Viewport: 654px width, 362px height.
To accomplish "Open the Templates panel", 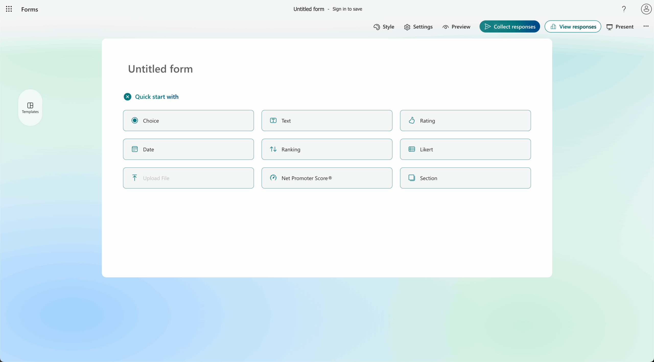I will point(30,107).
